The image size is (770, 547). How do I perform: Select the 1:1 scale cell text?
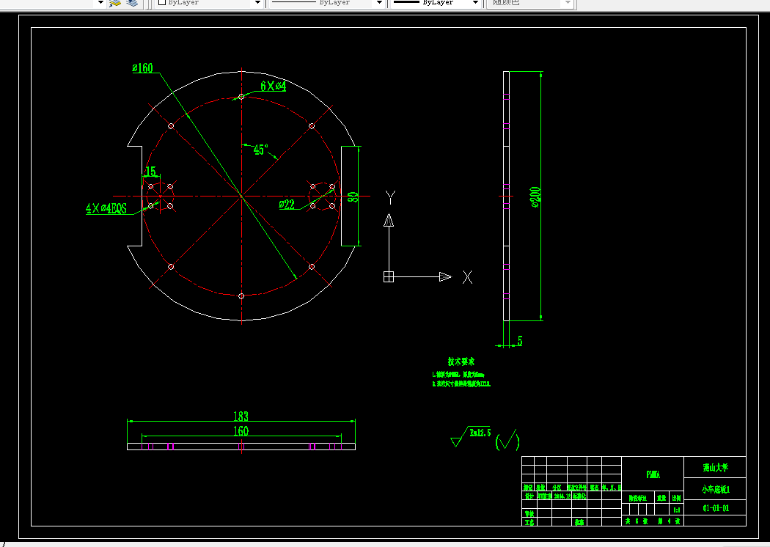[x=677, y=510]
